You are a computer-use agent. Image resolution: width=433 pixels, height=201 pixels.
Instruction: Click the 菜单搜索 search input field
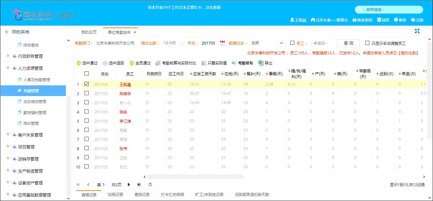tap(391, 9)
